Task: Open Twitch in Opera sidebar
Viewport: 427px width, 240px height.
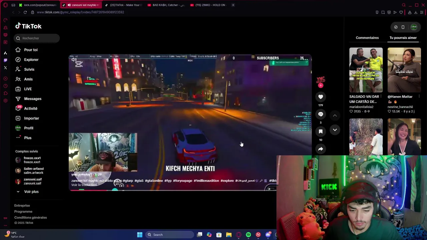Action: click(5, 60)
